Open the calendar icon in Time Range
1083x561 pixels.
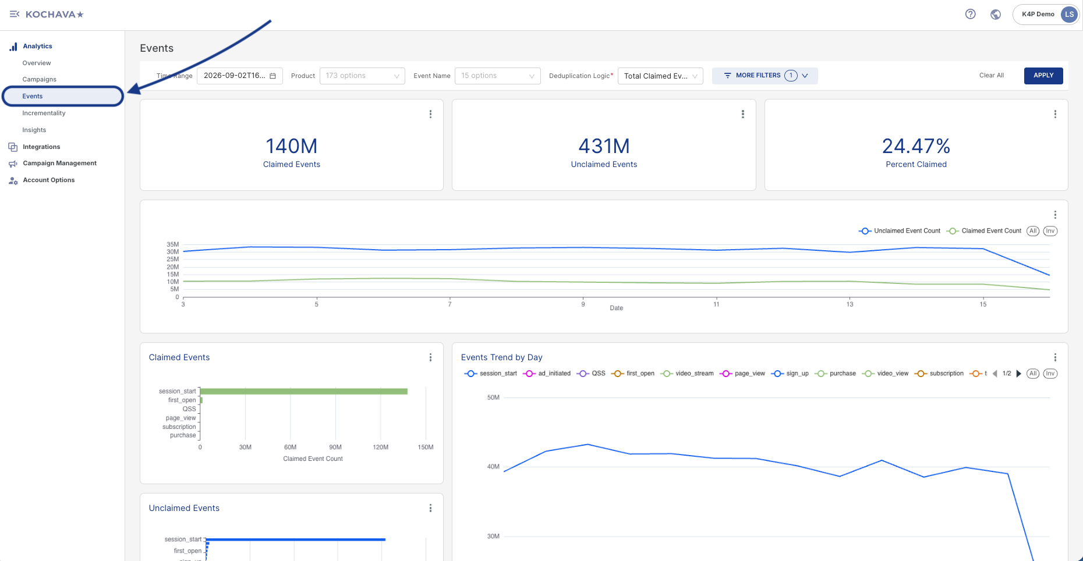click(272, 76)
